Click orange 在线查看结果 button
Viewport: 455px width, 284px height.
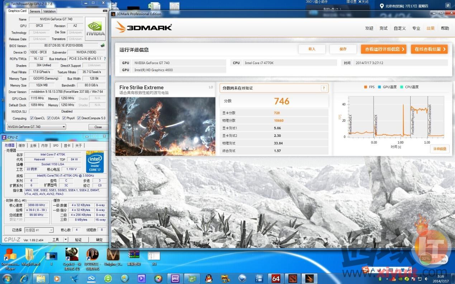tap(429, 49)
